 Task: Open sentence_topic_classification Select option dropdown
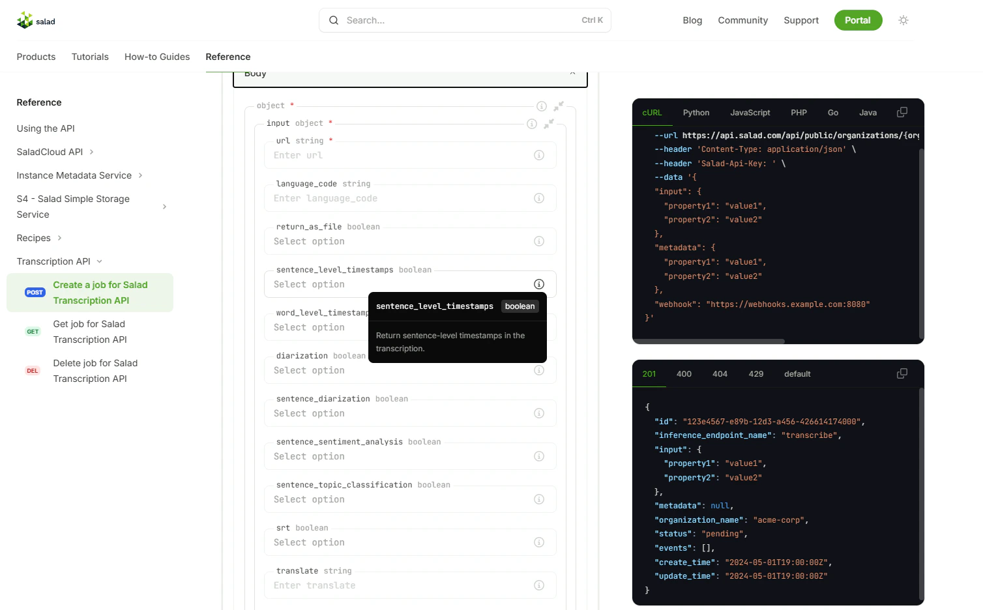410,499
